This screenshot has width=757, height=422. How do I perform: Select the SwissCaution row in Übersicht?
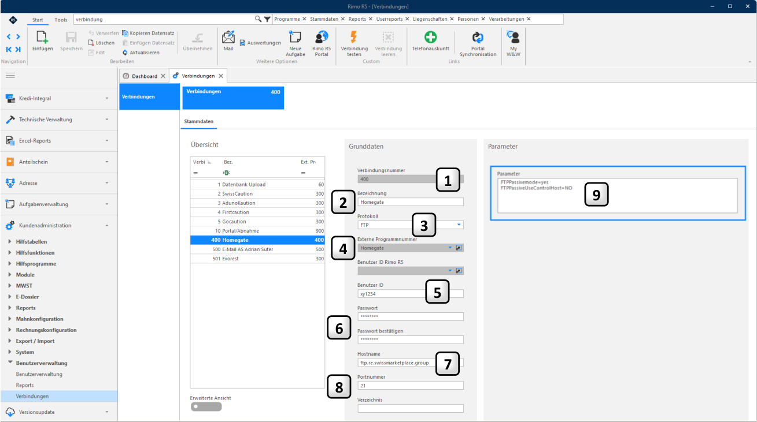click(257, 193)
